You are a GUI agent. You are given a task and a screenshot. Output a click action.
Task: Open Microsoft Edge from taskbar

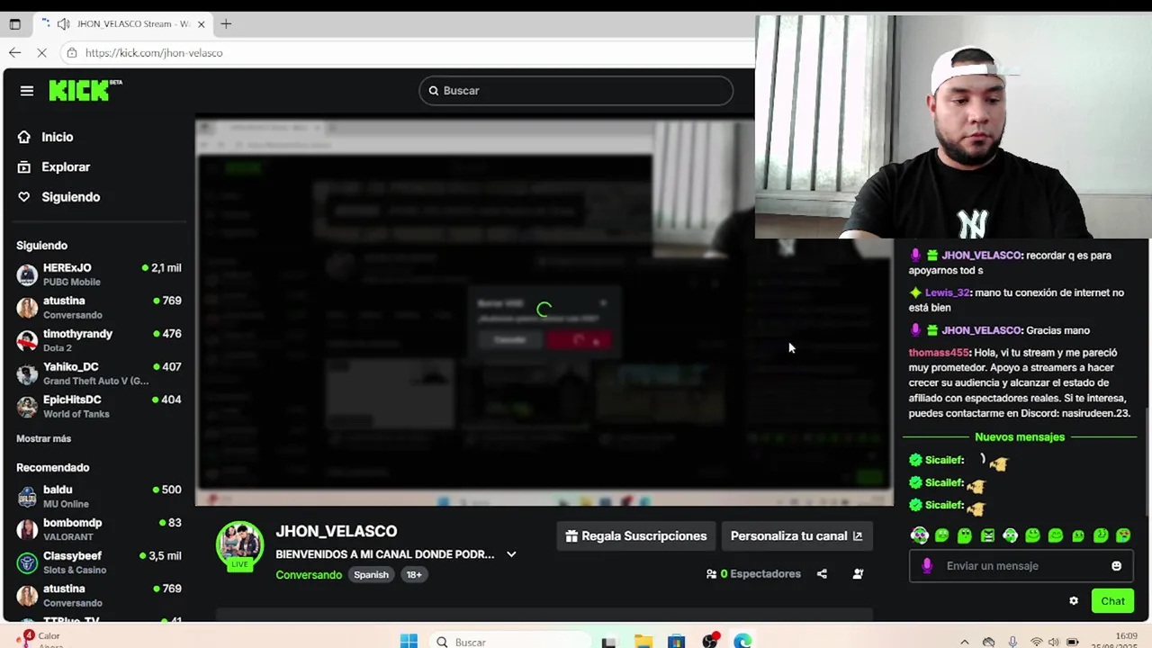click(742, 642)
